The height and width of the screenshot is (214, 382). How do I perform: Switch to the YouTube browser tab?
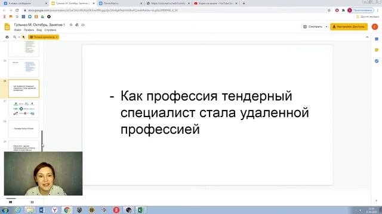pyautogui.click(x=215, y=4)
